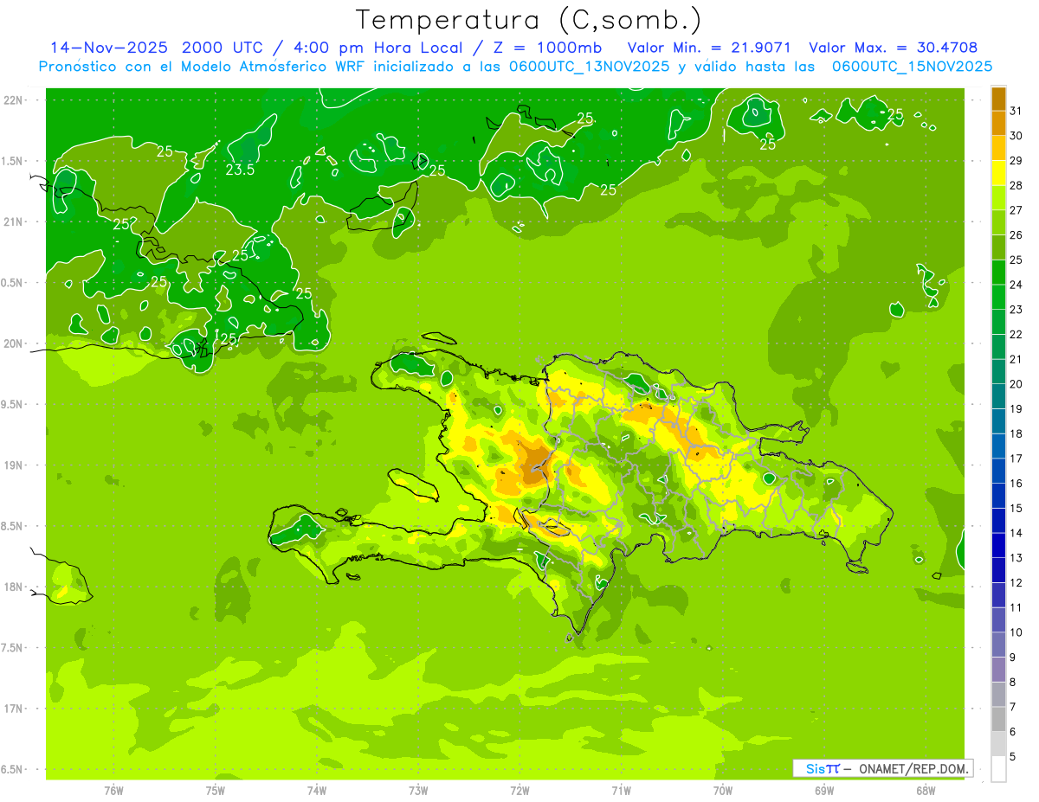The height and width of the screenshot is (802, 1039).
Task: Click the yellow 28-29 legend color swatch
Action: click(998, 172)
